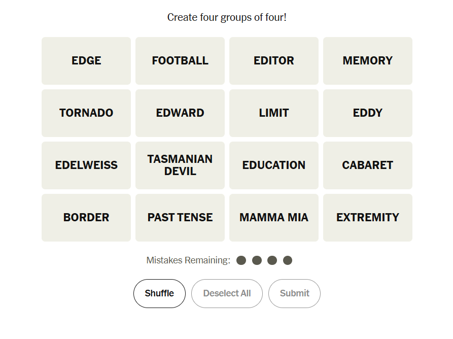Select the EDGE word tile

[86, 61]
